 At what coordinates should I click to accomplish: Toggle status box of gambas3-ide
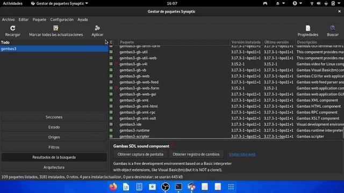pos(111,124)
